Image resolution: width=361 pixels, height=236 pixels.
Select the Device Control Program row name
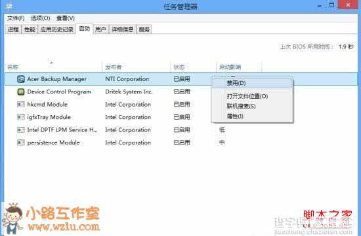coord(59,92)
